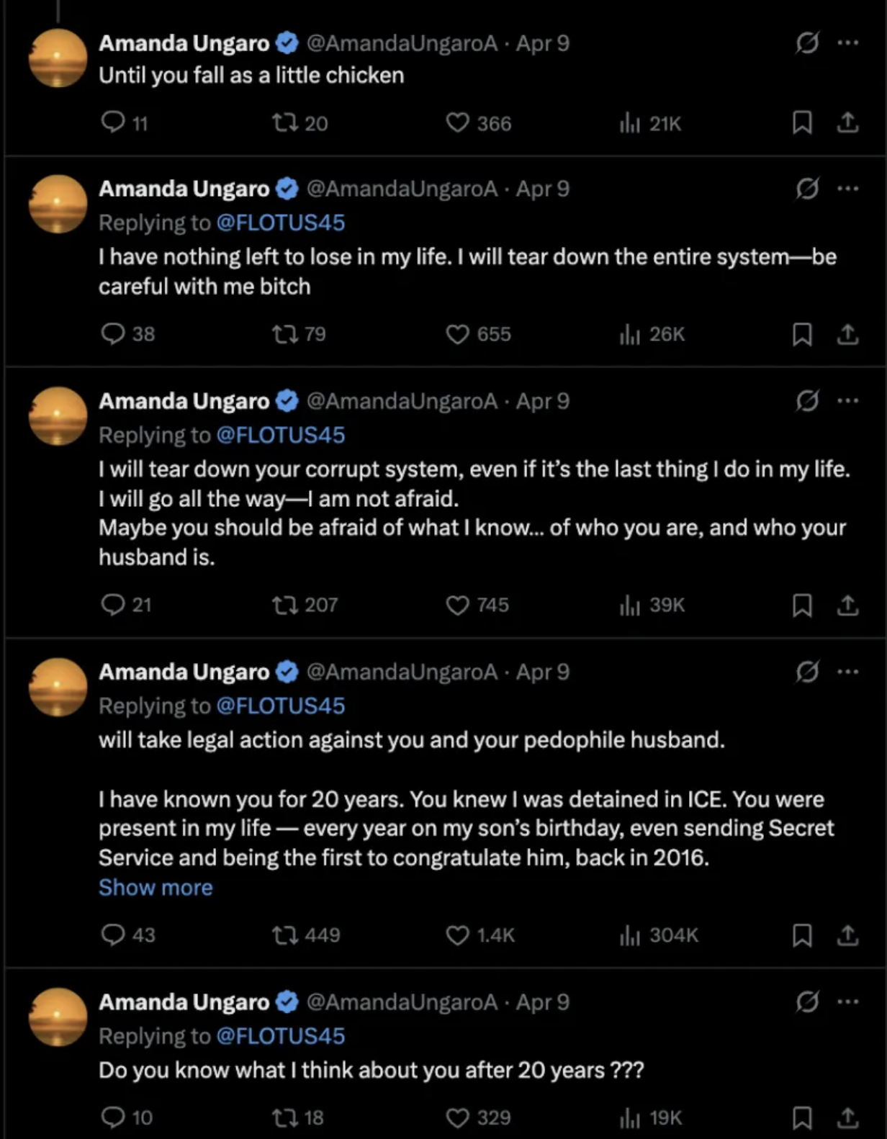Image resolution: width=887 pixels, height=1139 pixels.
Task: Open the reply icon on the chicken tweet
Action: (115, 123)
